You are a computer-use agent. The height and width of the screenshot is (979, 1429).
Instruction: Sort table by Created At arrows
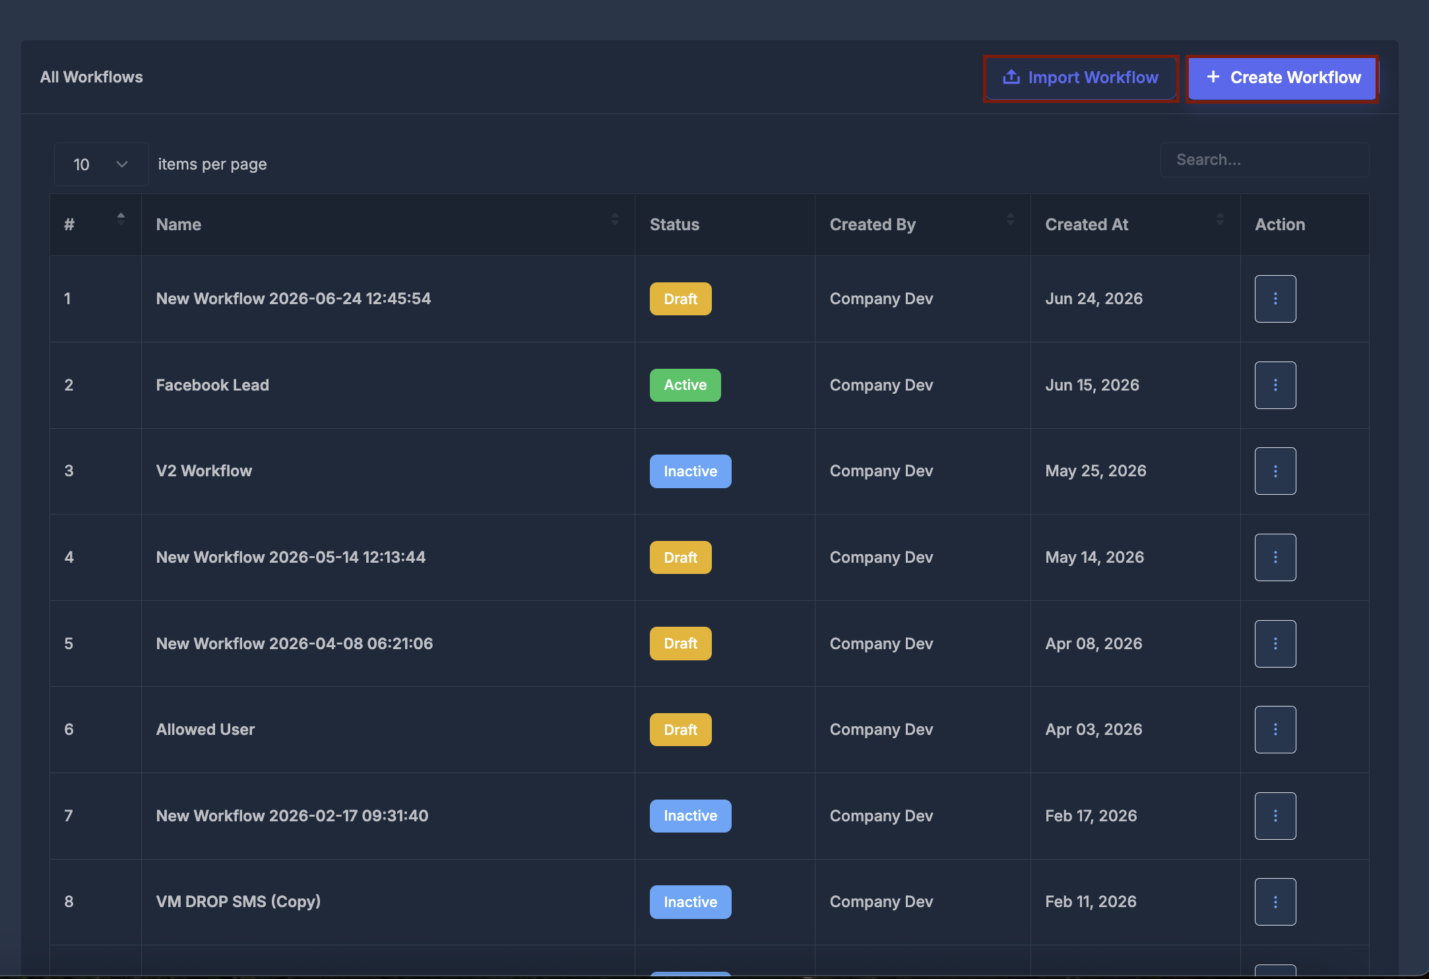point(1220,219)
